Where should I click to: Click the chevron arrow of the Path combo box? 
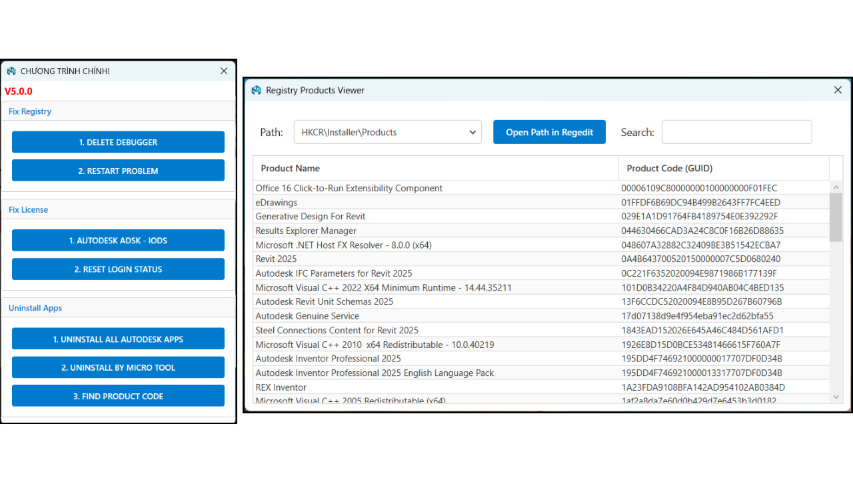point(473,132)
